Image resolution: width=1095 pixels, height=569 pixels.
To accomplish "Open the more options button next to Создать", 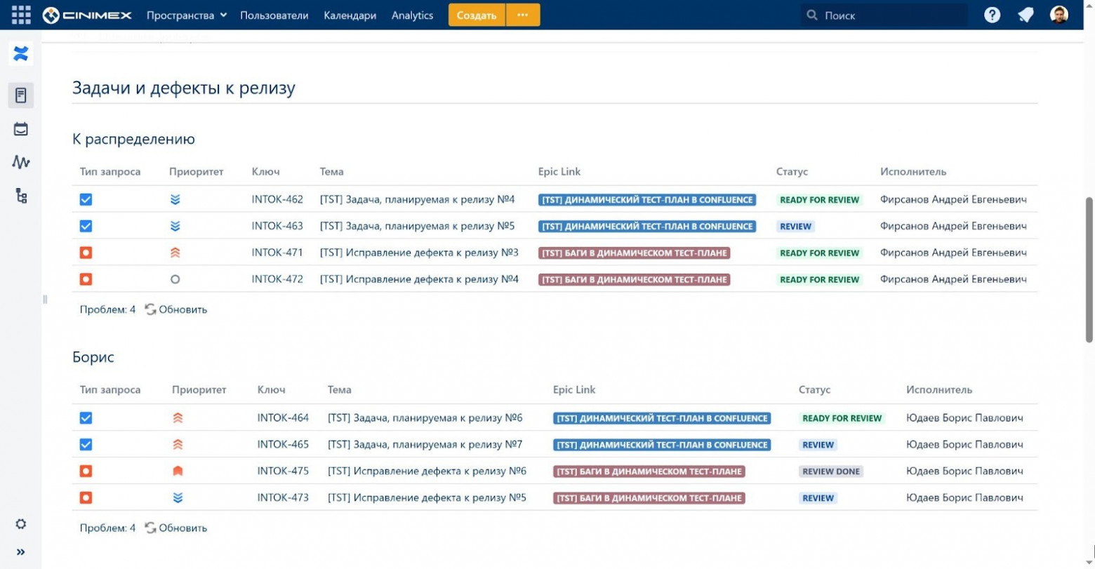I will (x=523, y=15).
